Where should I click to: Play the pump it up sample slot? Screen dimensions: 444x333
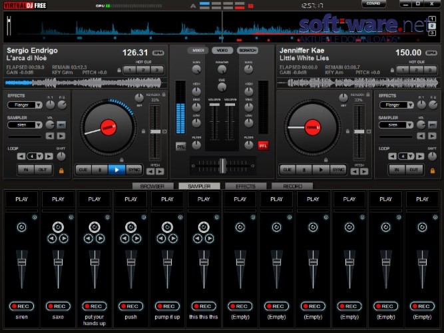tap(167, 199)
